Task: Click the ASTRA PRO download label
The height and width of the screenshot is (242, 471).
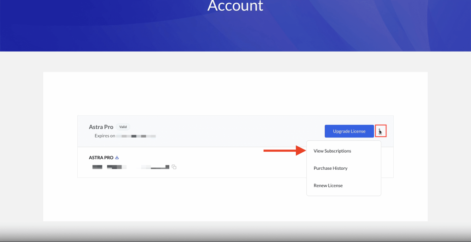Action: [101, 157]
